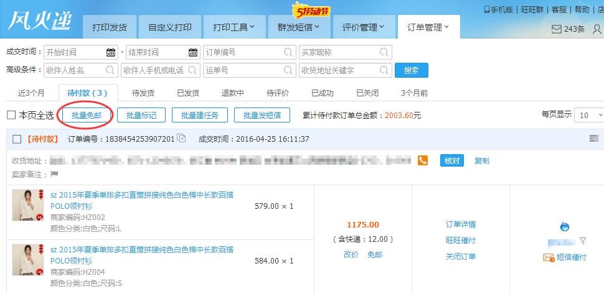The height and width of the screenshot is (294, 604).
Task: Click magnifier icon in 收货地址关键字 field
Action: (384, 70)
